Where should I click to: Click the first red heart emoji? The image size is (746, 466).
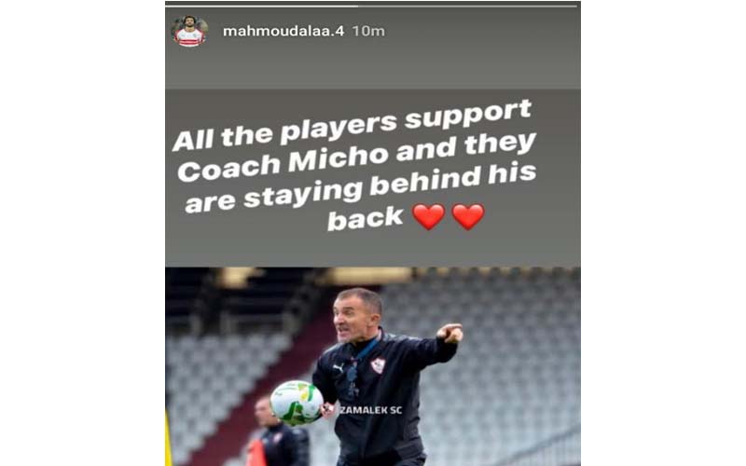pos(428,216)
